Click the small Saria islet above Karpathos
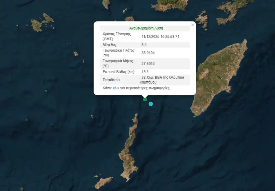 (135, 119)
